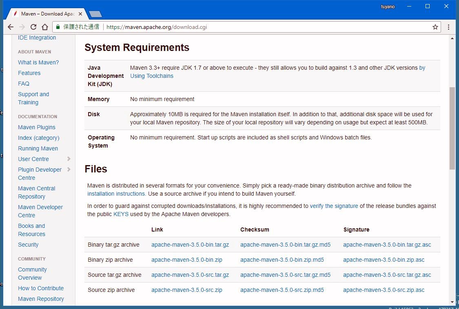Go to the browser home page icon
459x309 pixels.
point(45,27)
